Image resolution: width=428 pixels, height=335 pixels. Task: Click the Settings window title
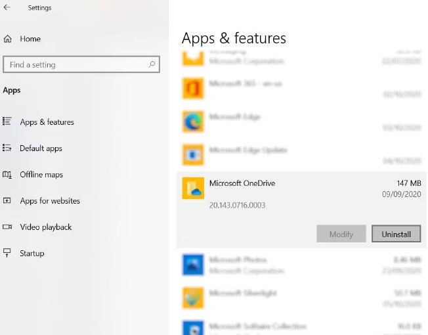[39, 8]
